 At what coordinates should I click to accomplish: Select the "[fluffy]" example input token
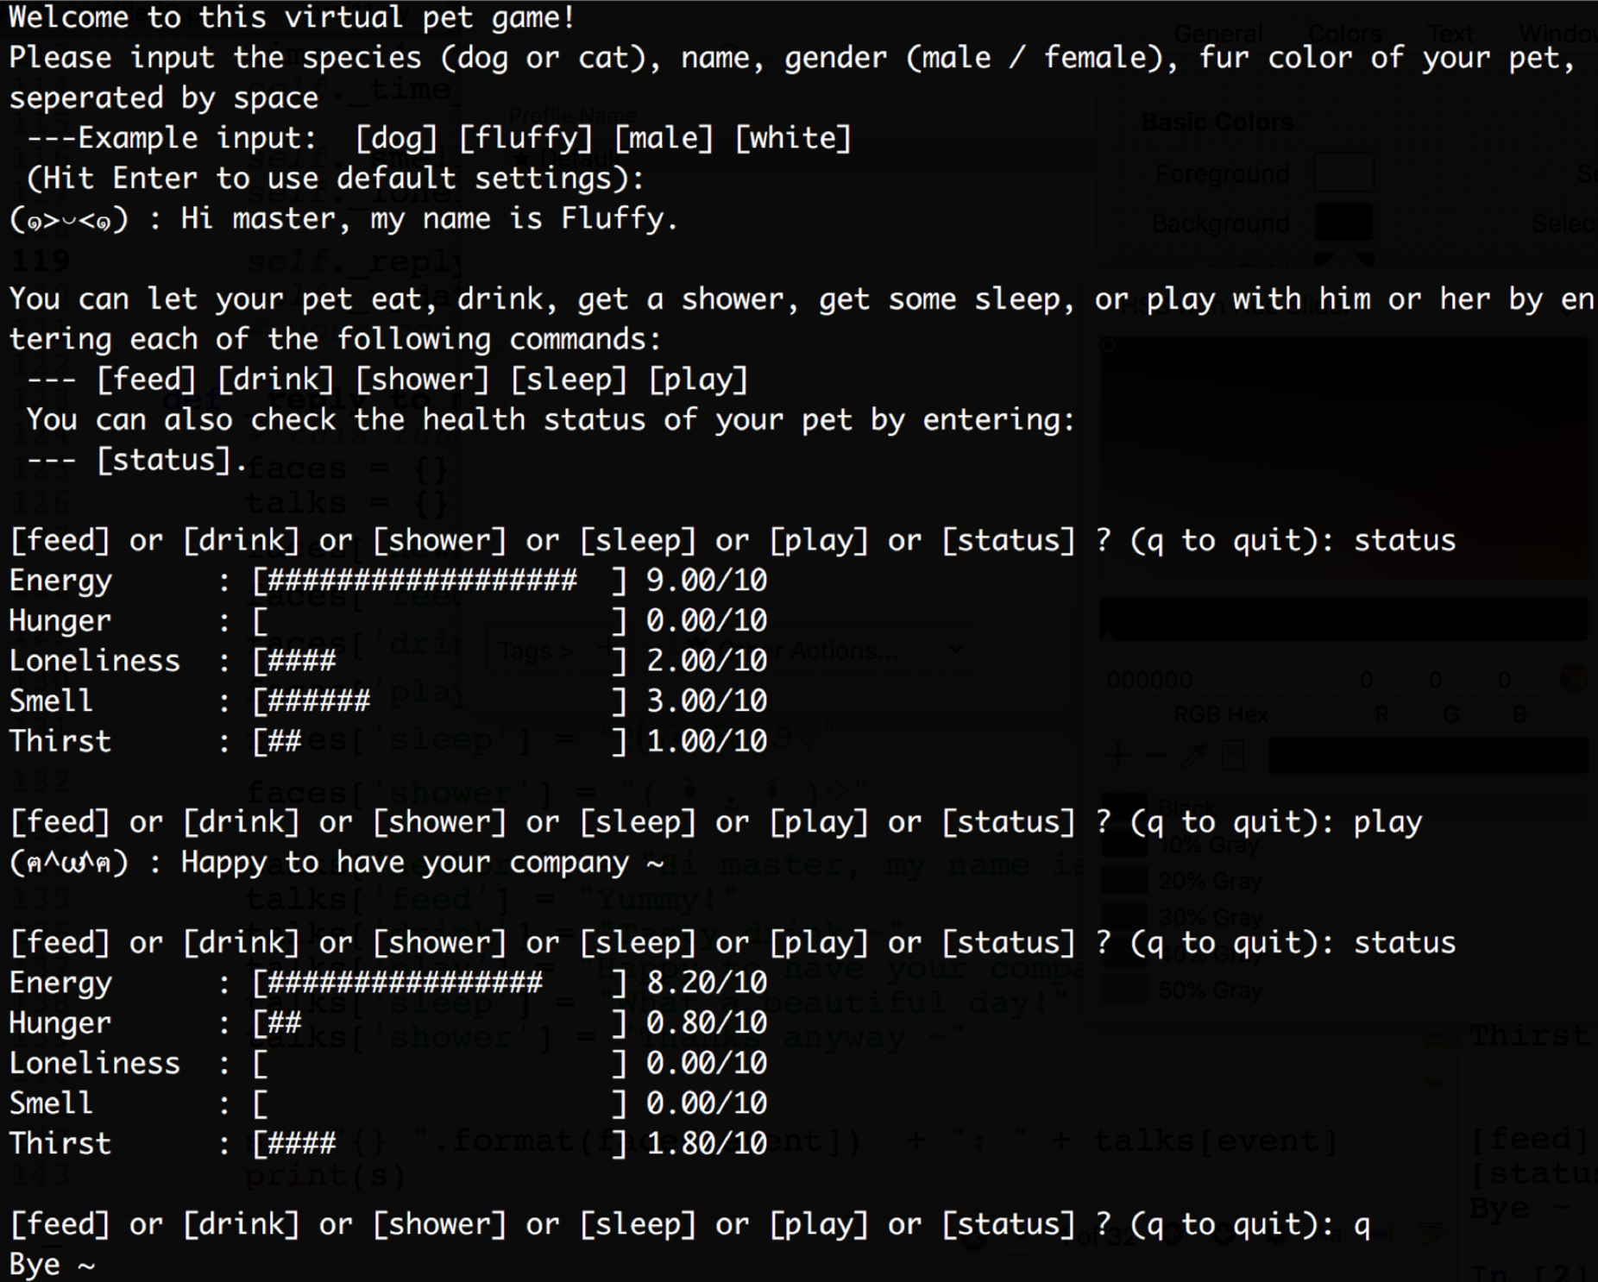coord(525,138)
